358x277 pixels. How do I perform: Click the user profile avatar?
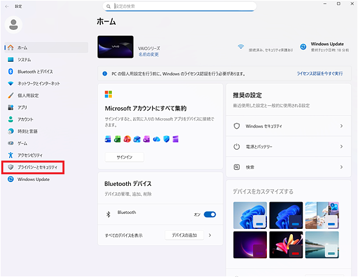[14, 25]
